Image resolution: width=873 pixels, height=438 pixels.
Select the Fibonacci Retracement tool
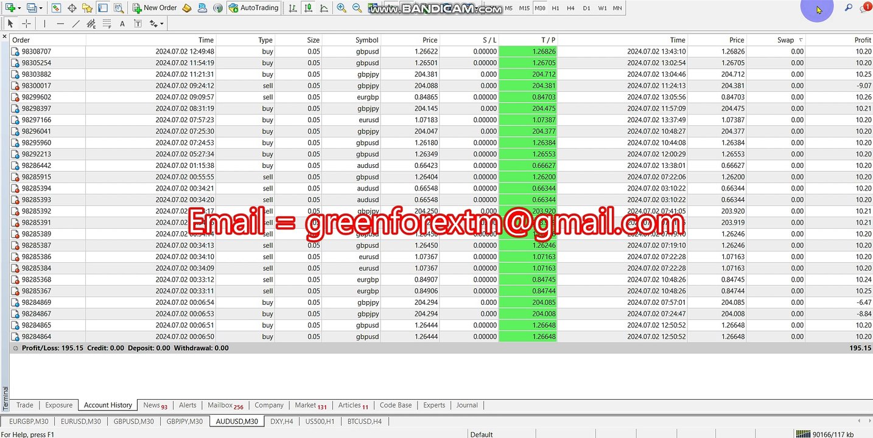click(107, 24)
